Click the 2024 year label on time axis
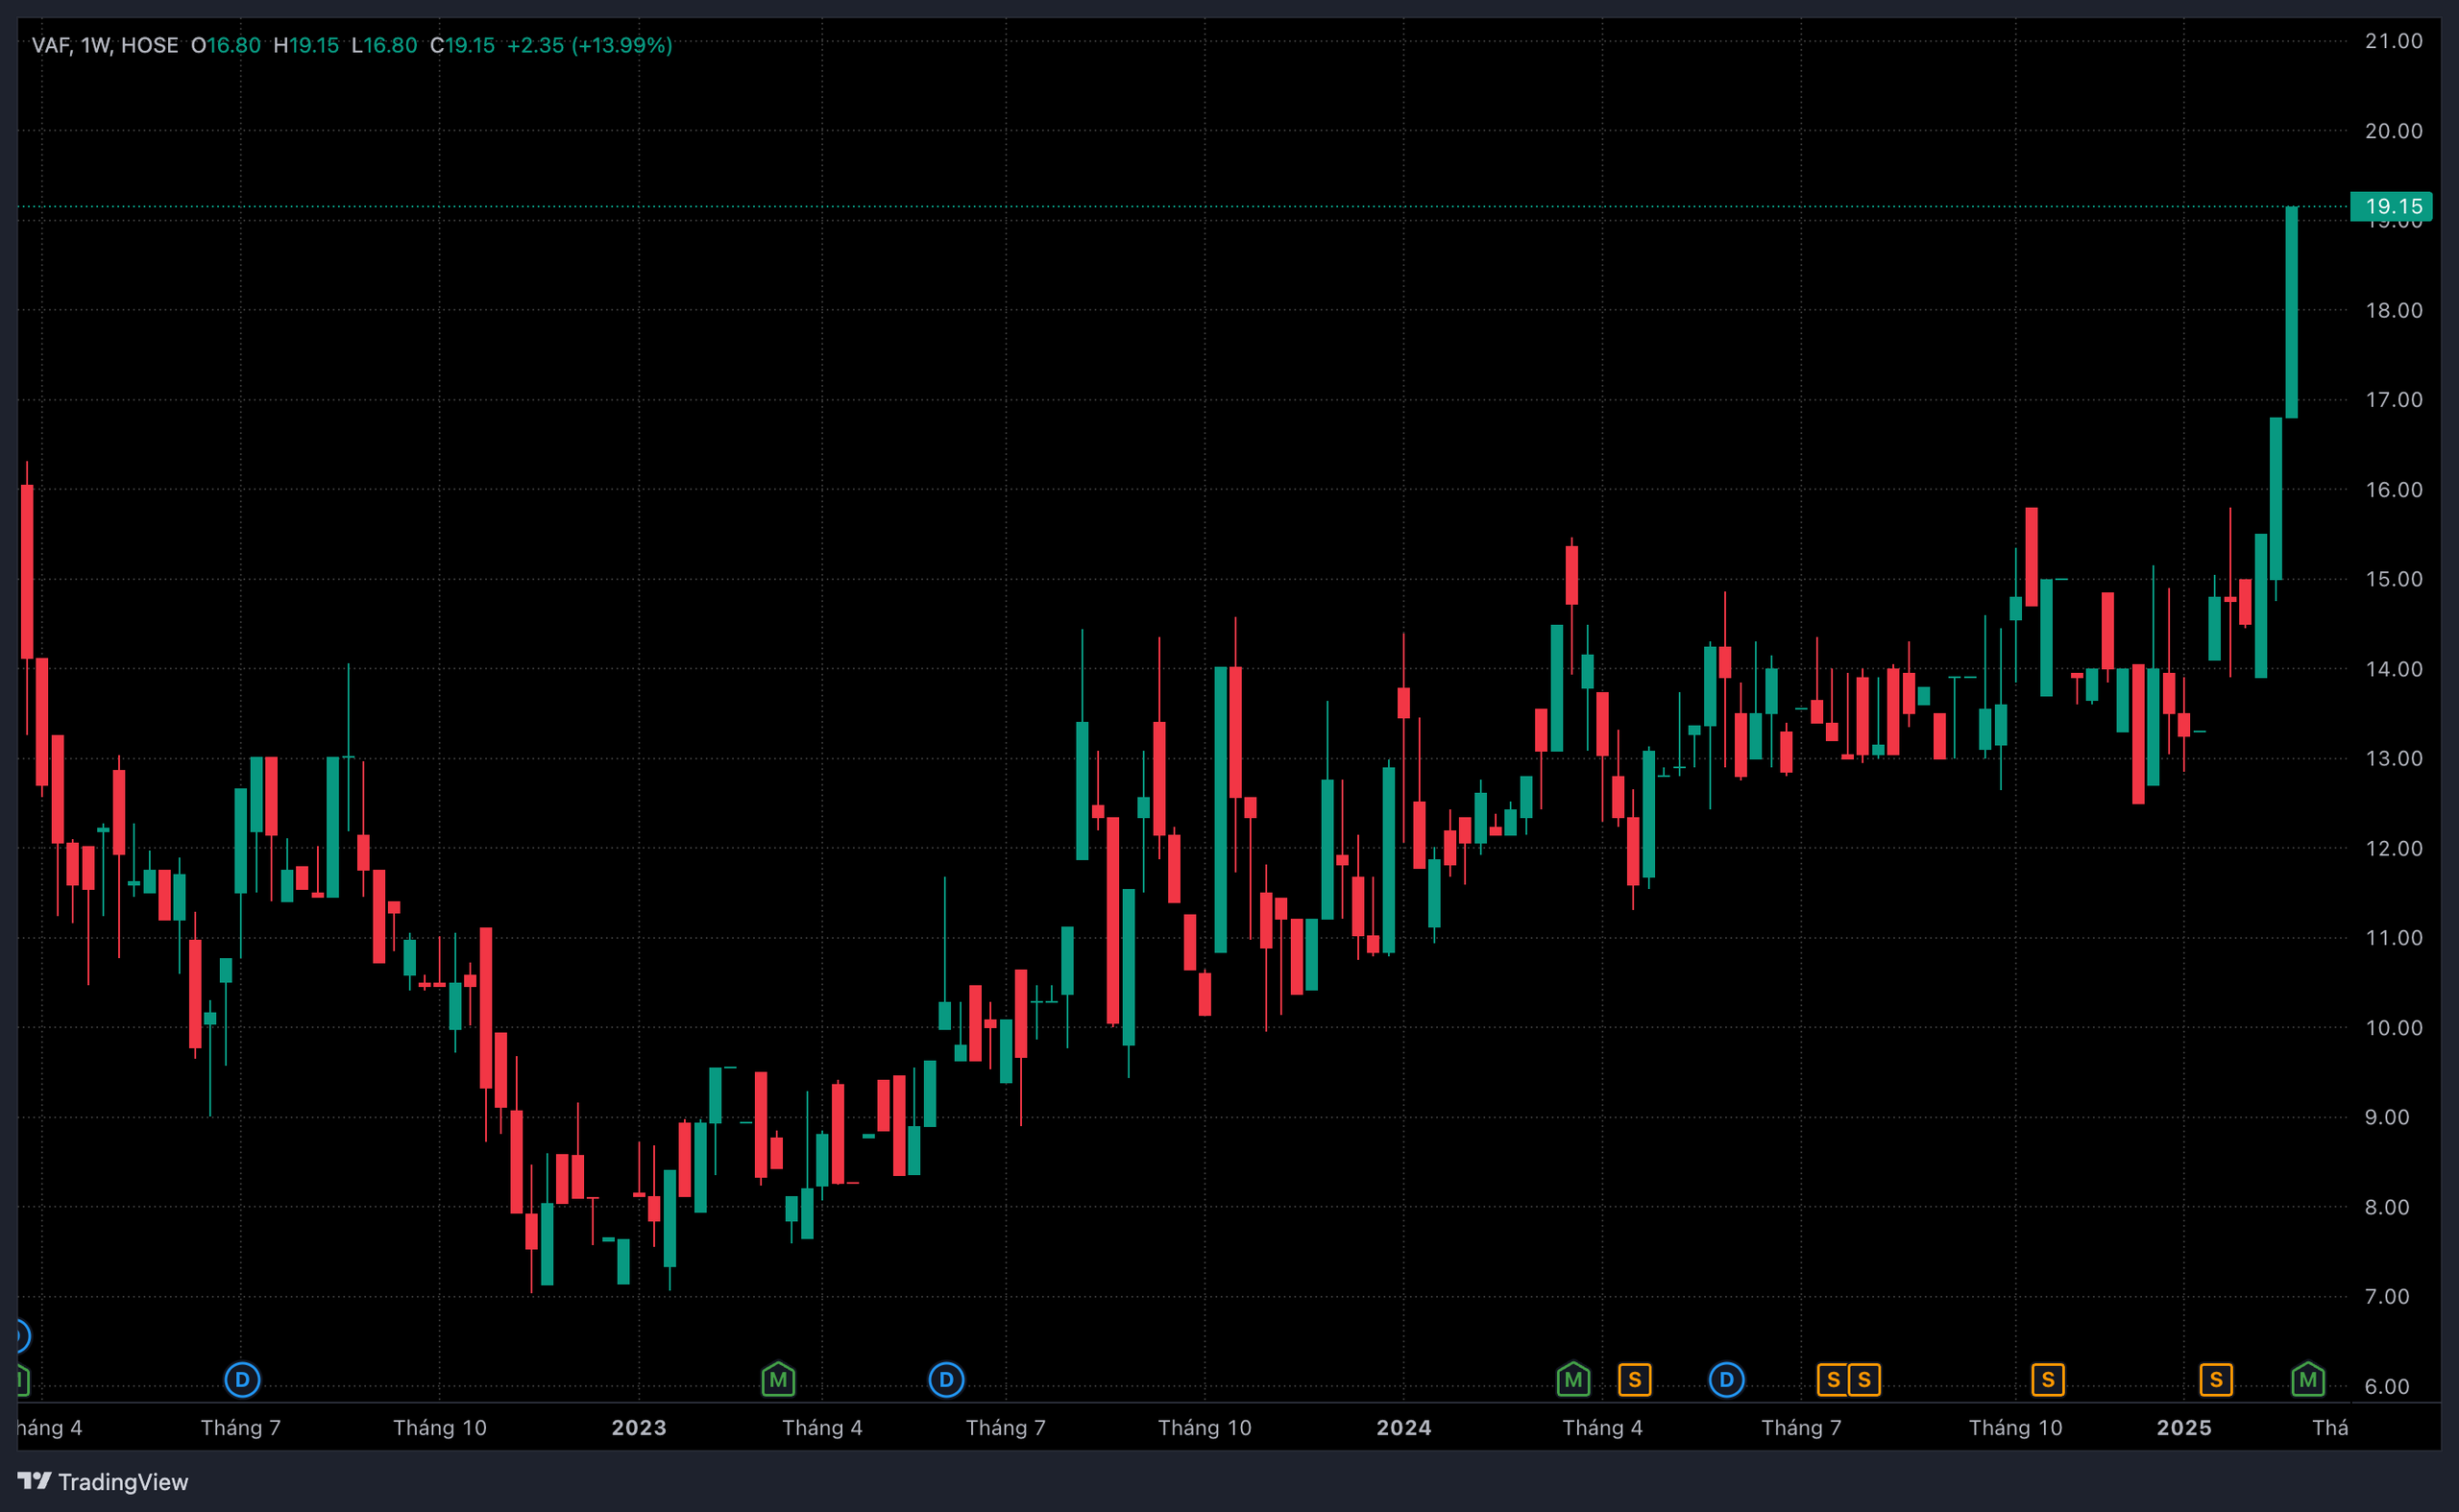The image size is (2459, 1512). (1403, 1427)
